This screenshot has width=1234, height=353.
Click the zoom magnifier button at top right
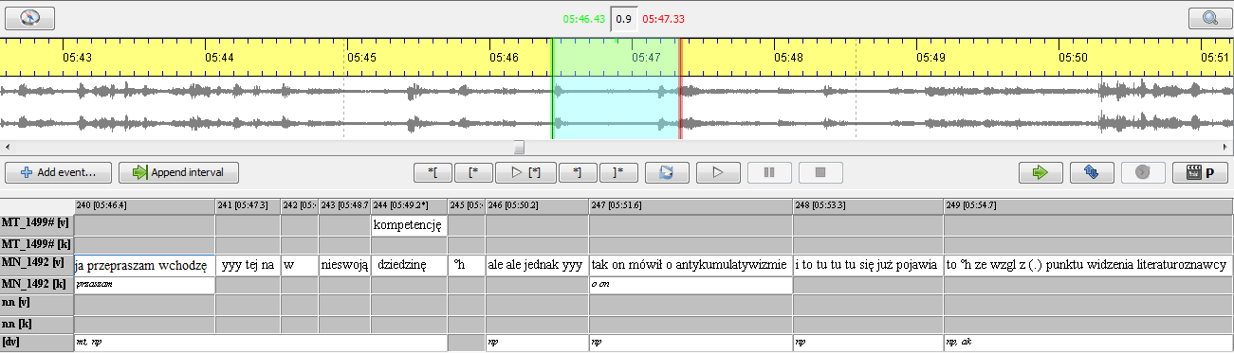click(1208, 17)
